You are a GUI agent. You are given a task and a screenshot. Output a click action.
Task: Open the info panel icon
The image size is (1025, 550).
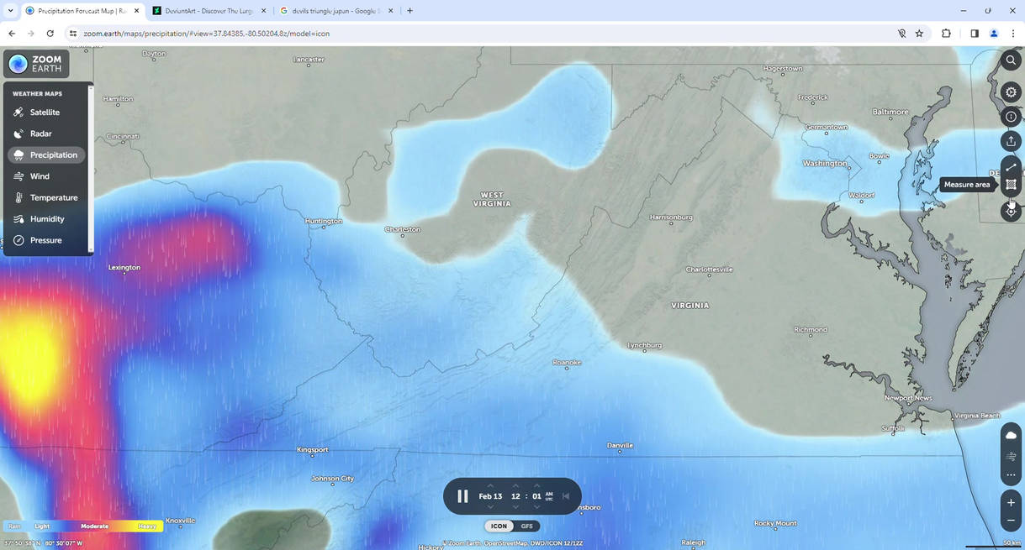1012,118
